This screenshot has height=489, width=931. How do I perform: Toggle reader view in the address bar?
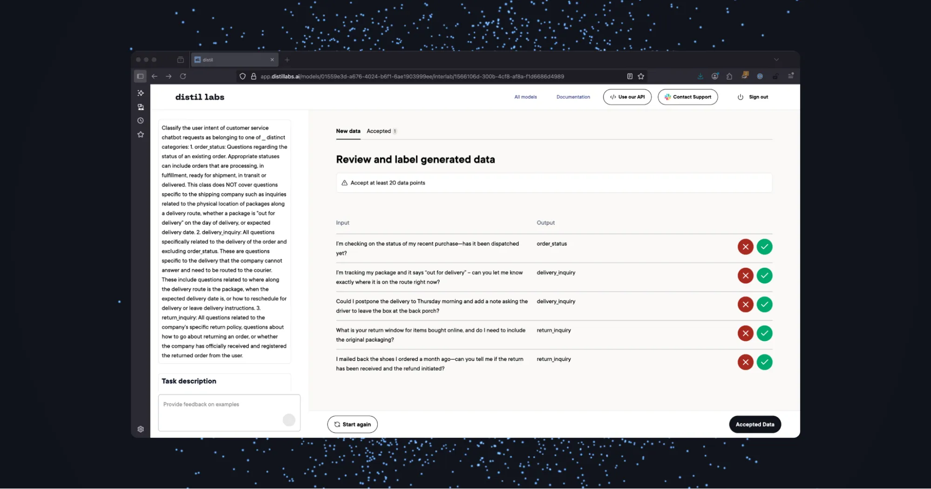click(630, 76)
